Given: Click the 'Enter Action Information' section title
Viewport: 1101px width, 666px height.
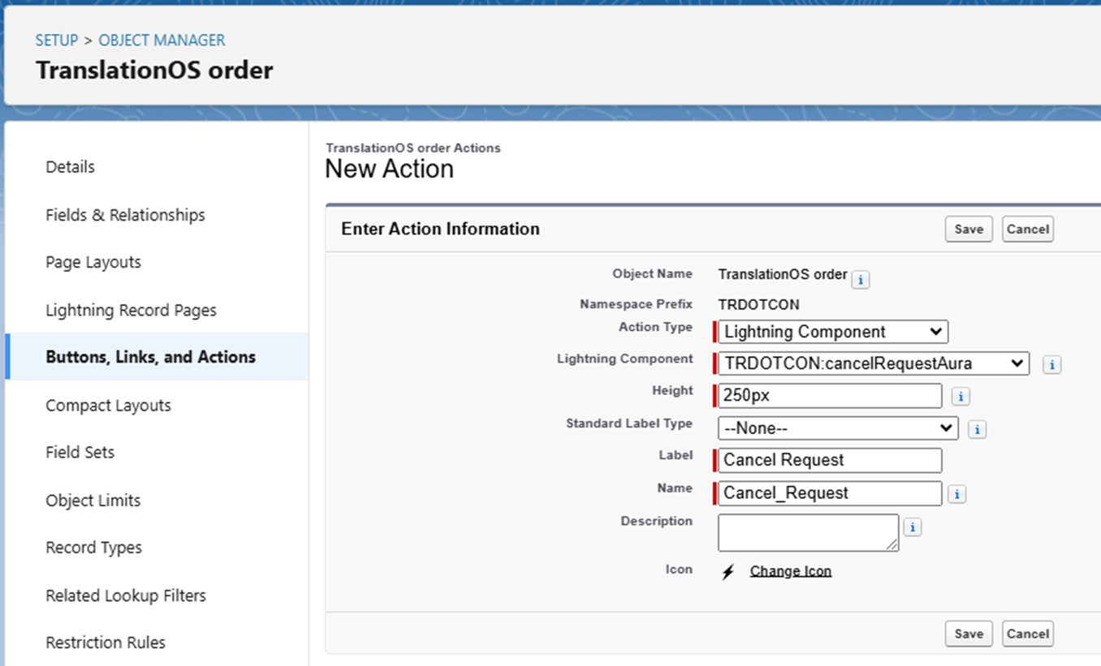Looking at the screenshot, I should click(x=440, y=229).
